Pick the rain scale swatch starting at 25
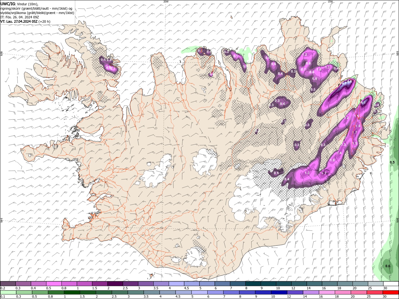This screenshot has width=399, height=299. click(375, 292)
